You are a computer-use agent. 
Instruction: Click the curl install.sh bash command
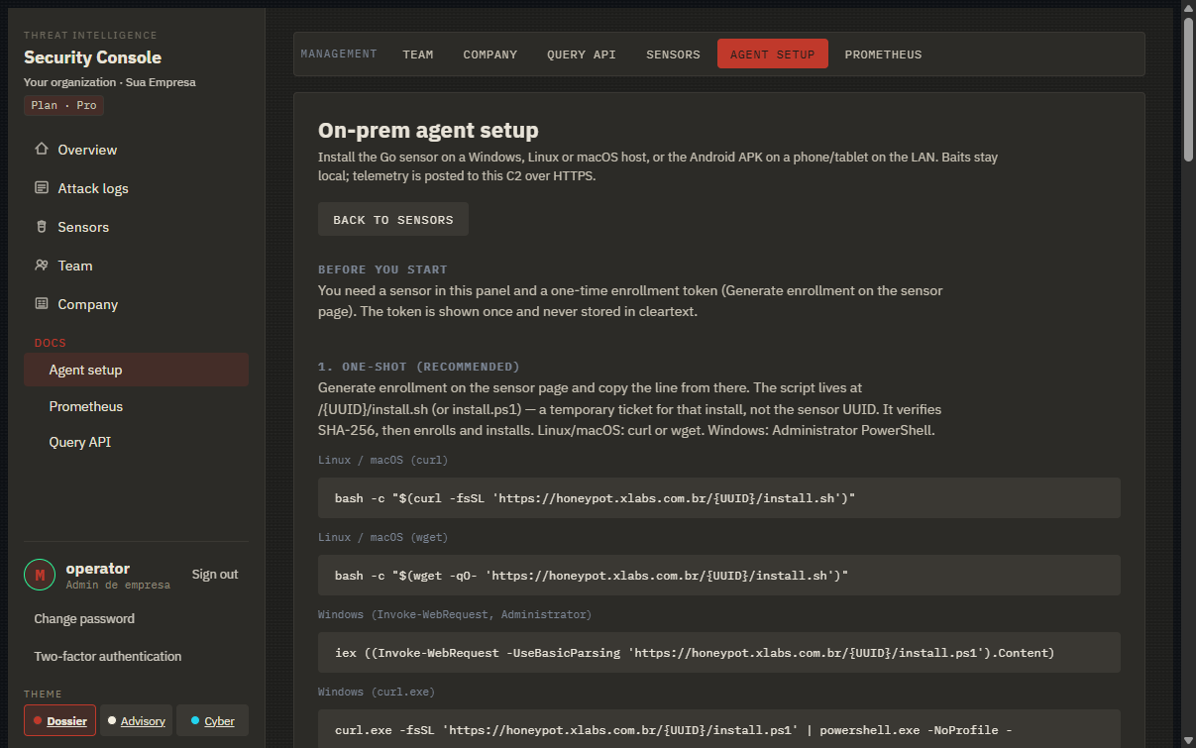pos(719,498)
